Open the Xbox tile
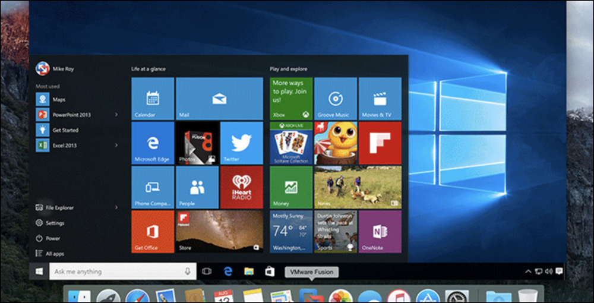 291,99
